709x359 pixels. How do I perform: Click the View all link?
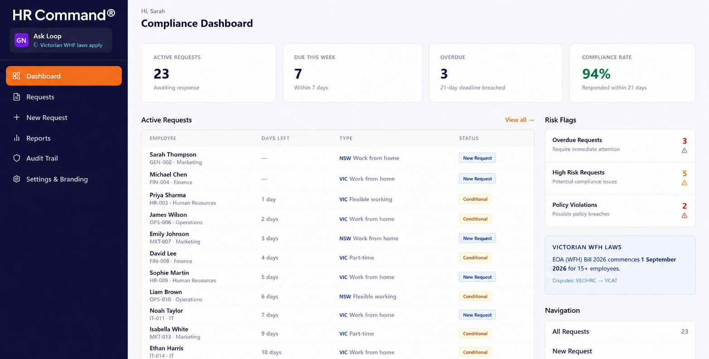click(x=520, y=120)
